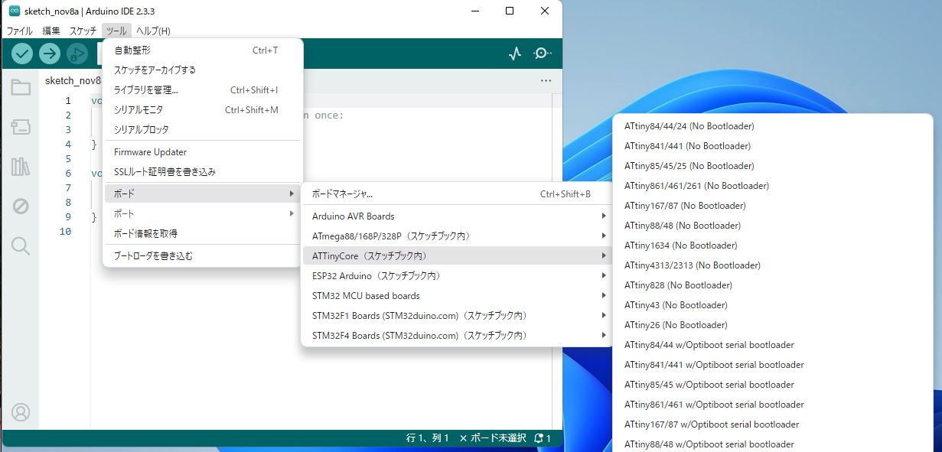This screenshot has height=452, width=942.
Task: Expand STM32F1 Boards submenu
Action: (457, 316)
